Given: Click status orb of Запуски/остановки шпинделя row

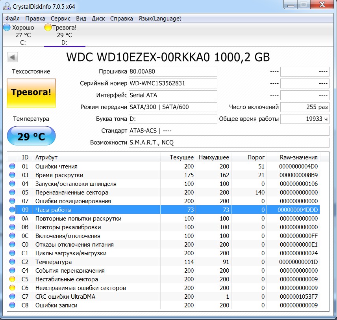Looking at the screenshot, I should (12, 184).
